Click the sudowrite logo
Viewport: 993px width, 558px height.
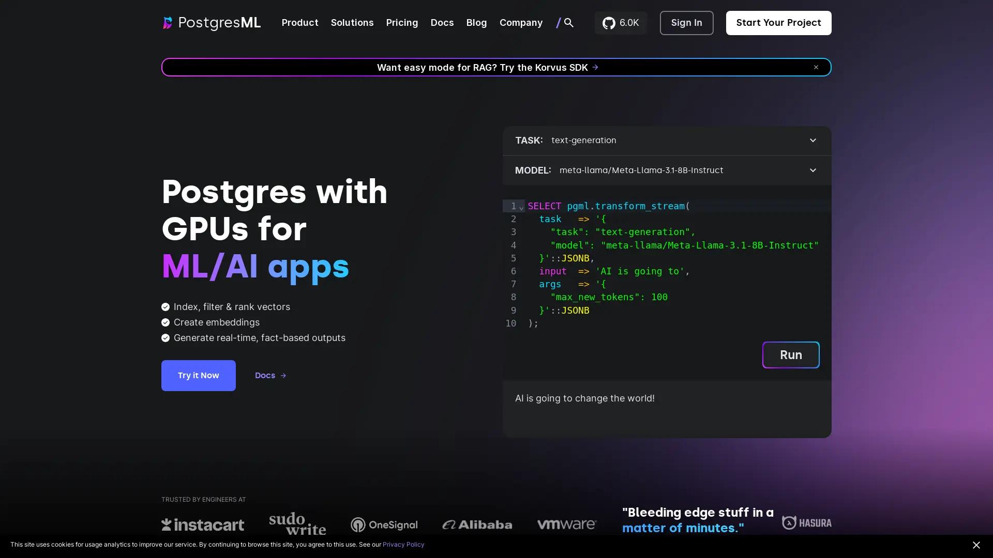click(297, 523)
